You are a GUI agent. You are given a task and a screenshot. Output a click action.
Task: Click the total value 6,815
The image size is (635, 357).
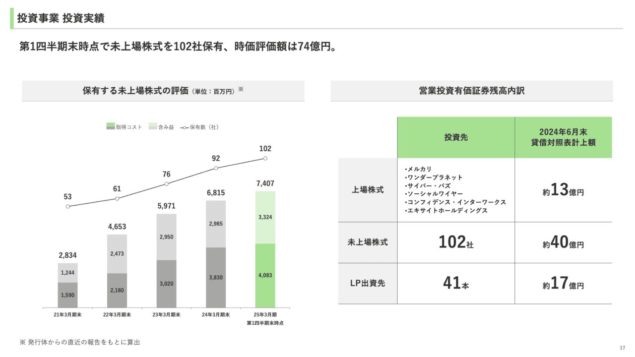[216, 192]
